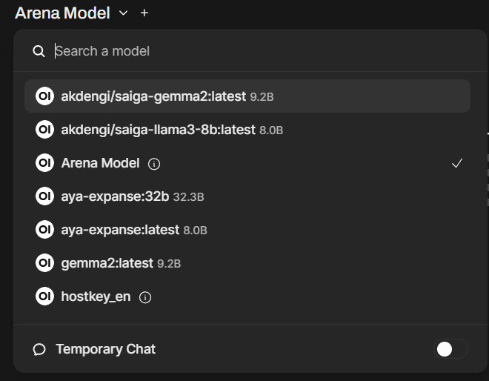The height and width of the screenshot is (381, 489).
Task: Click the info icon beside Arena Model
Action: pyautogui.click(x=154, y=164)
